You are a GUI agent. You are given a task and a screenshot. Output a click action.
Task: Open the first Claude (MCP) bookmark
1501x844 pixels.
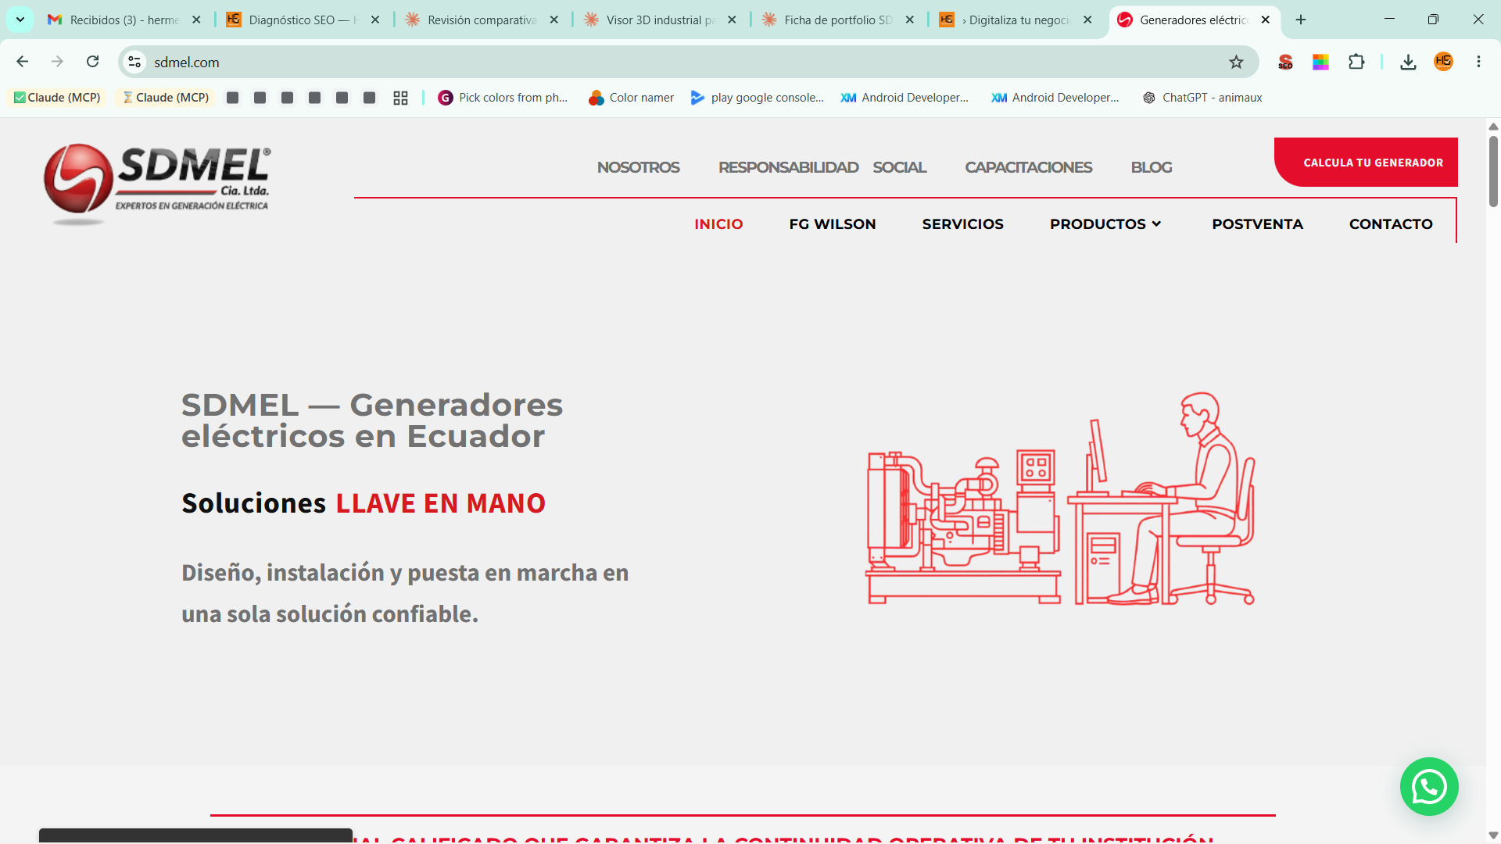(57, 98)
